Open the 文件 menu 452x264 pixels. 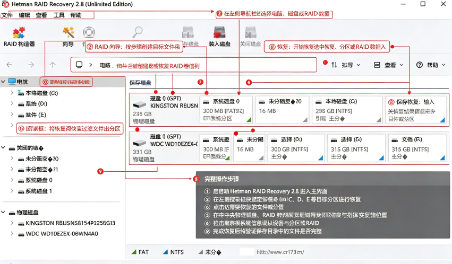(7, 15)
